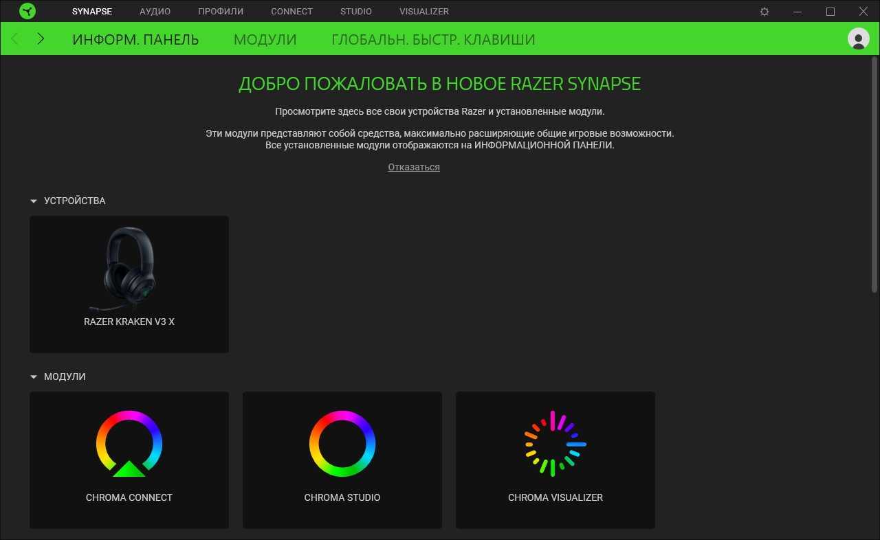
Task: Select the Razer Kraken V3 X headset image
Action: (129, 268)
